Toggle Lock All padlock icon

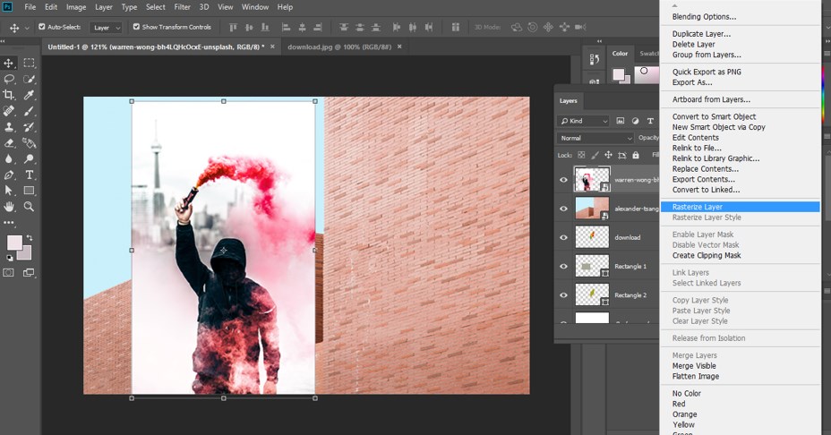(x=636, y=155)
